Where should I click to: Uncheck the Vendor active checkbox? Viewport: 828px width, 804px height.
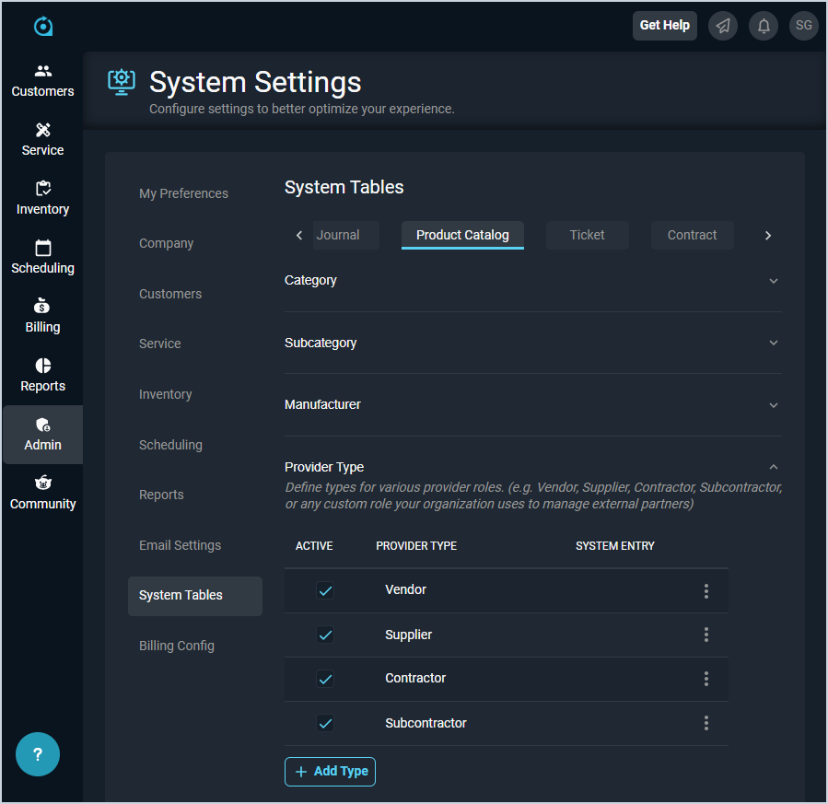(325, 590)
